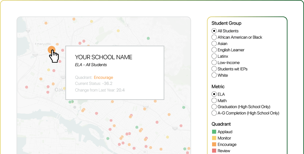Click the green Applaud legend swatch
304x154 pixels.
click(214, 132)
